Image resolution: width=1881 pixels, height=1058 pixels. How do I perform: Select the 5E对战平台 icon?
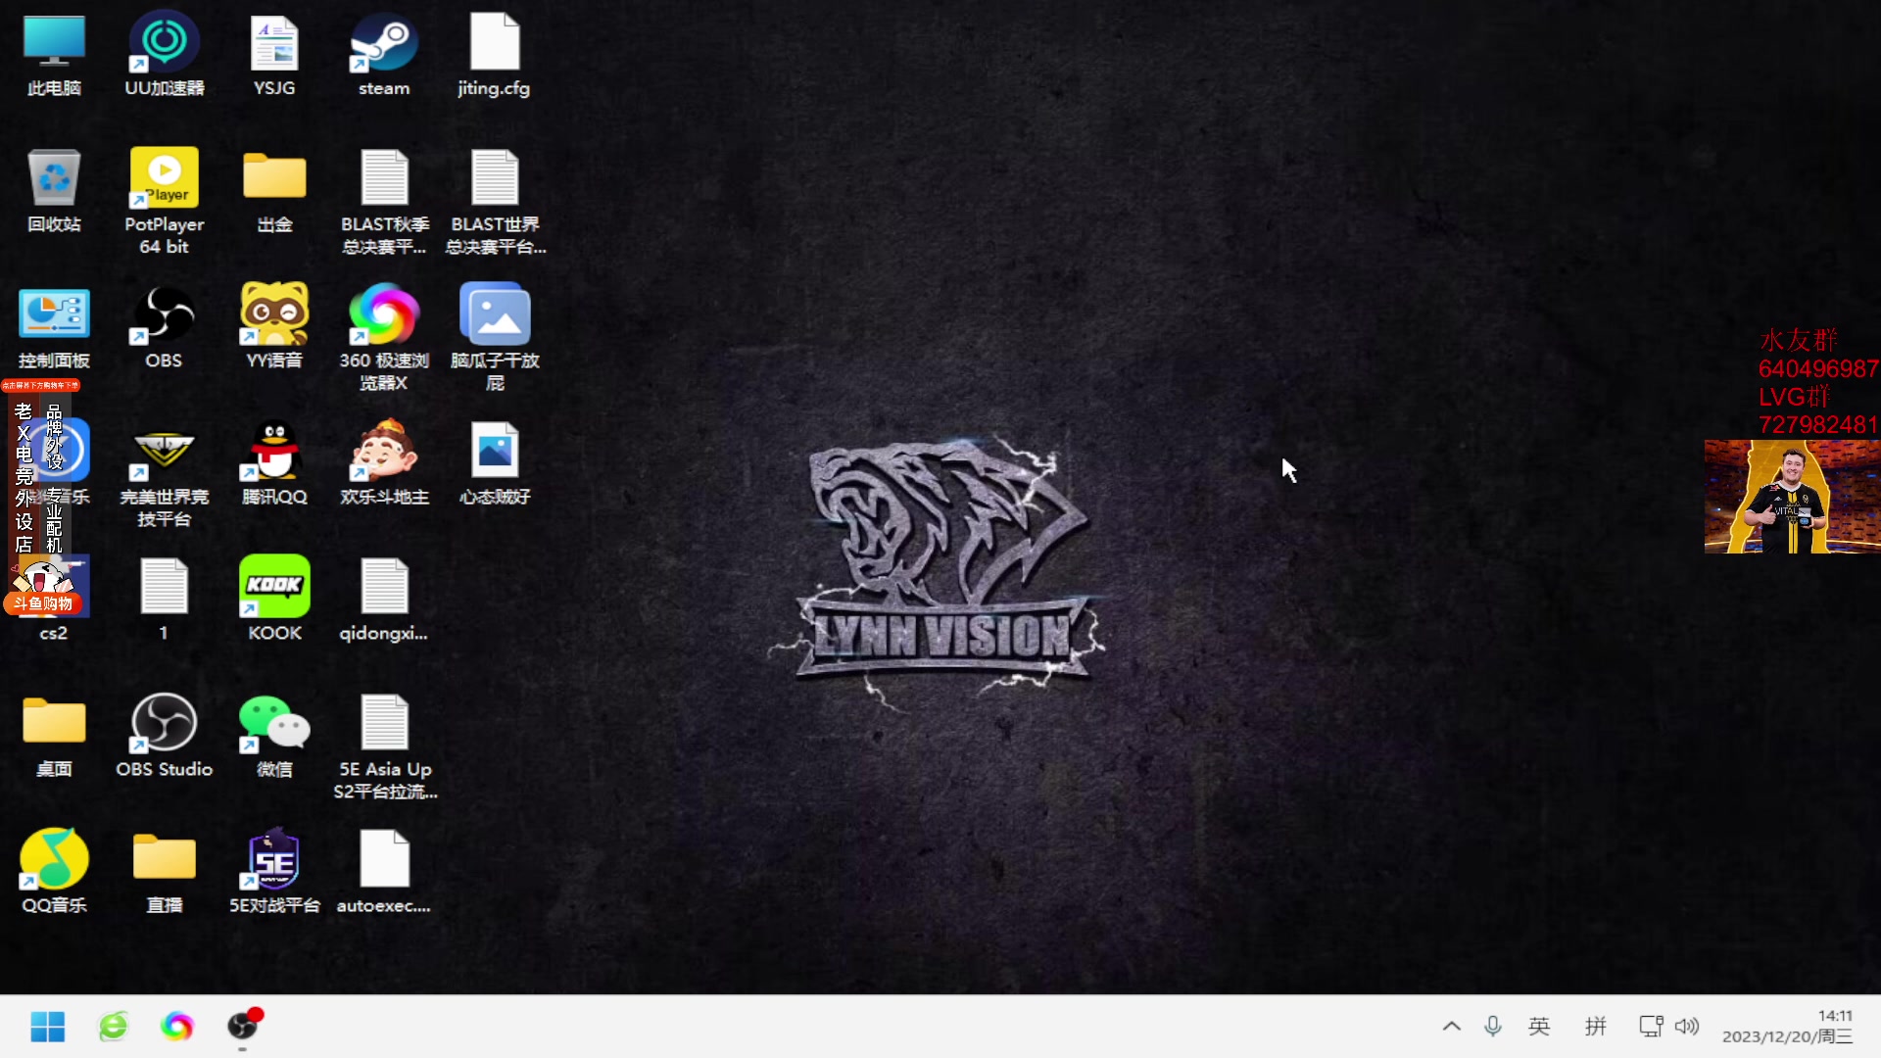pos(274,860)
